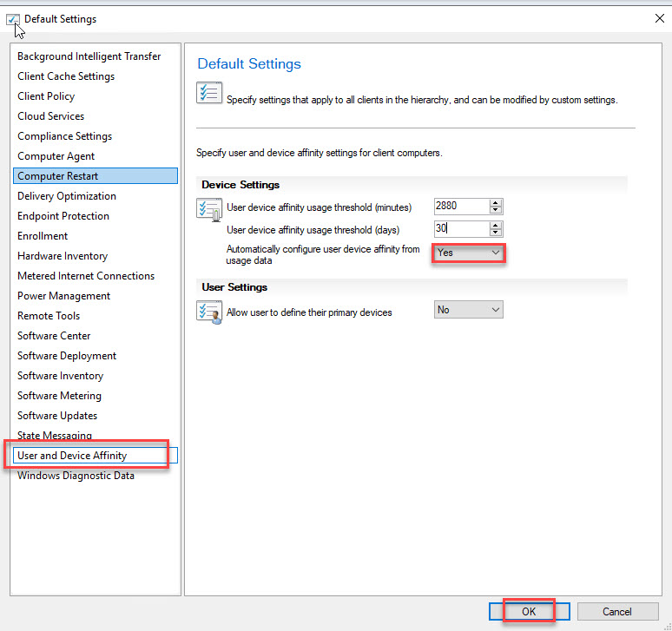This screenshot has width=672, height=631.
Task: Open the Computer Restart settings
Action: click(58, 176)
